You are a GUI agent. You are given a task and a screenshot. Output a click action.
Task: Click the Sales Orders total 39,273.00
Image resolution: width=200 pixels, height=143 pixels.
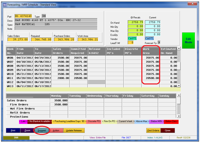(18, 39)
